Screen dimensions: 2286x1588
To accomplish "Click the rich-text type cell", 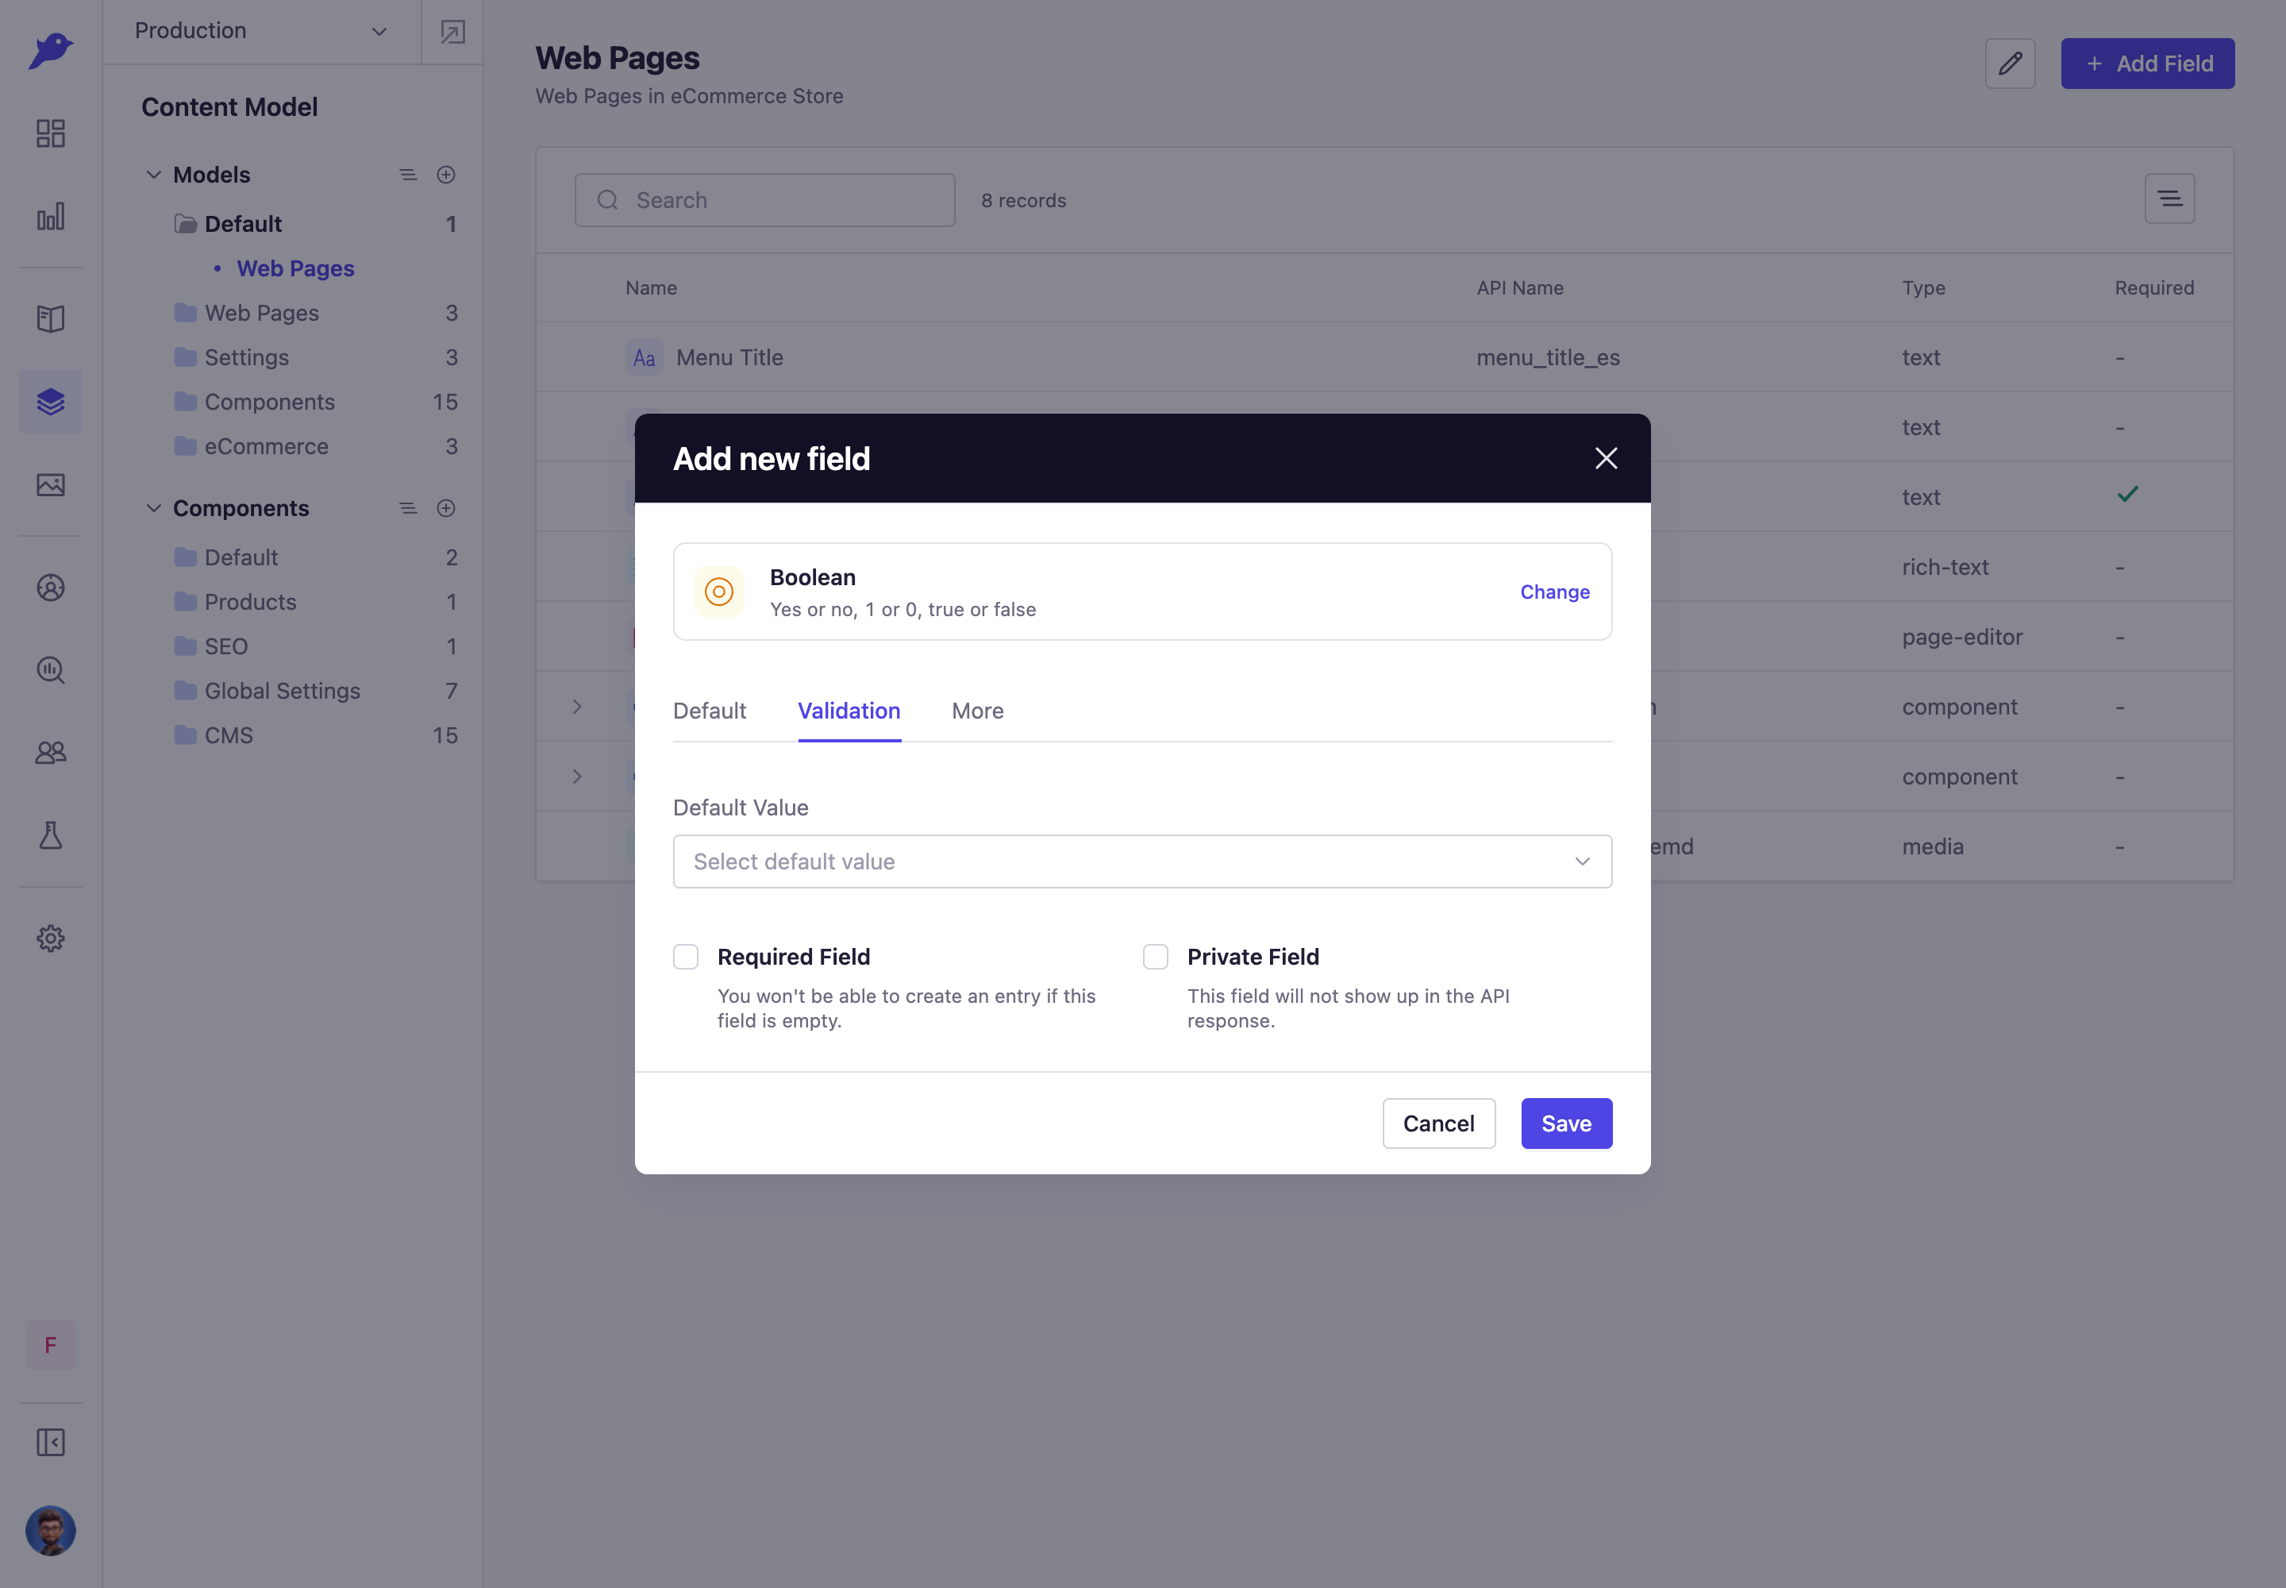I will pos(1945,567).
